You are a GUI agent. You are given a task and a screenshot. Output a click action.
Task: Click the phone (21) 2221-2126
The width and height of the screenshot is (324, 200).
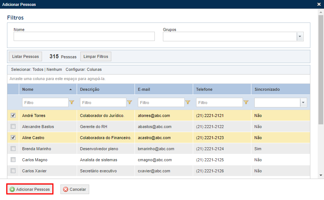(x=210, y=171)
